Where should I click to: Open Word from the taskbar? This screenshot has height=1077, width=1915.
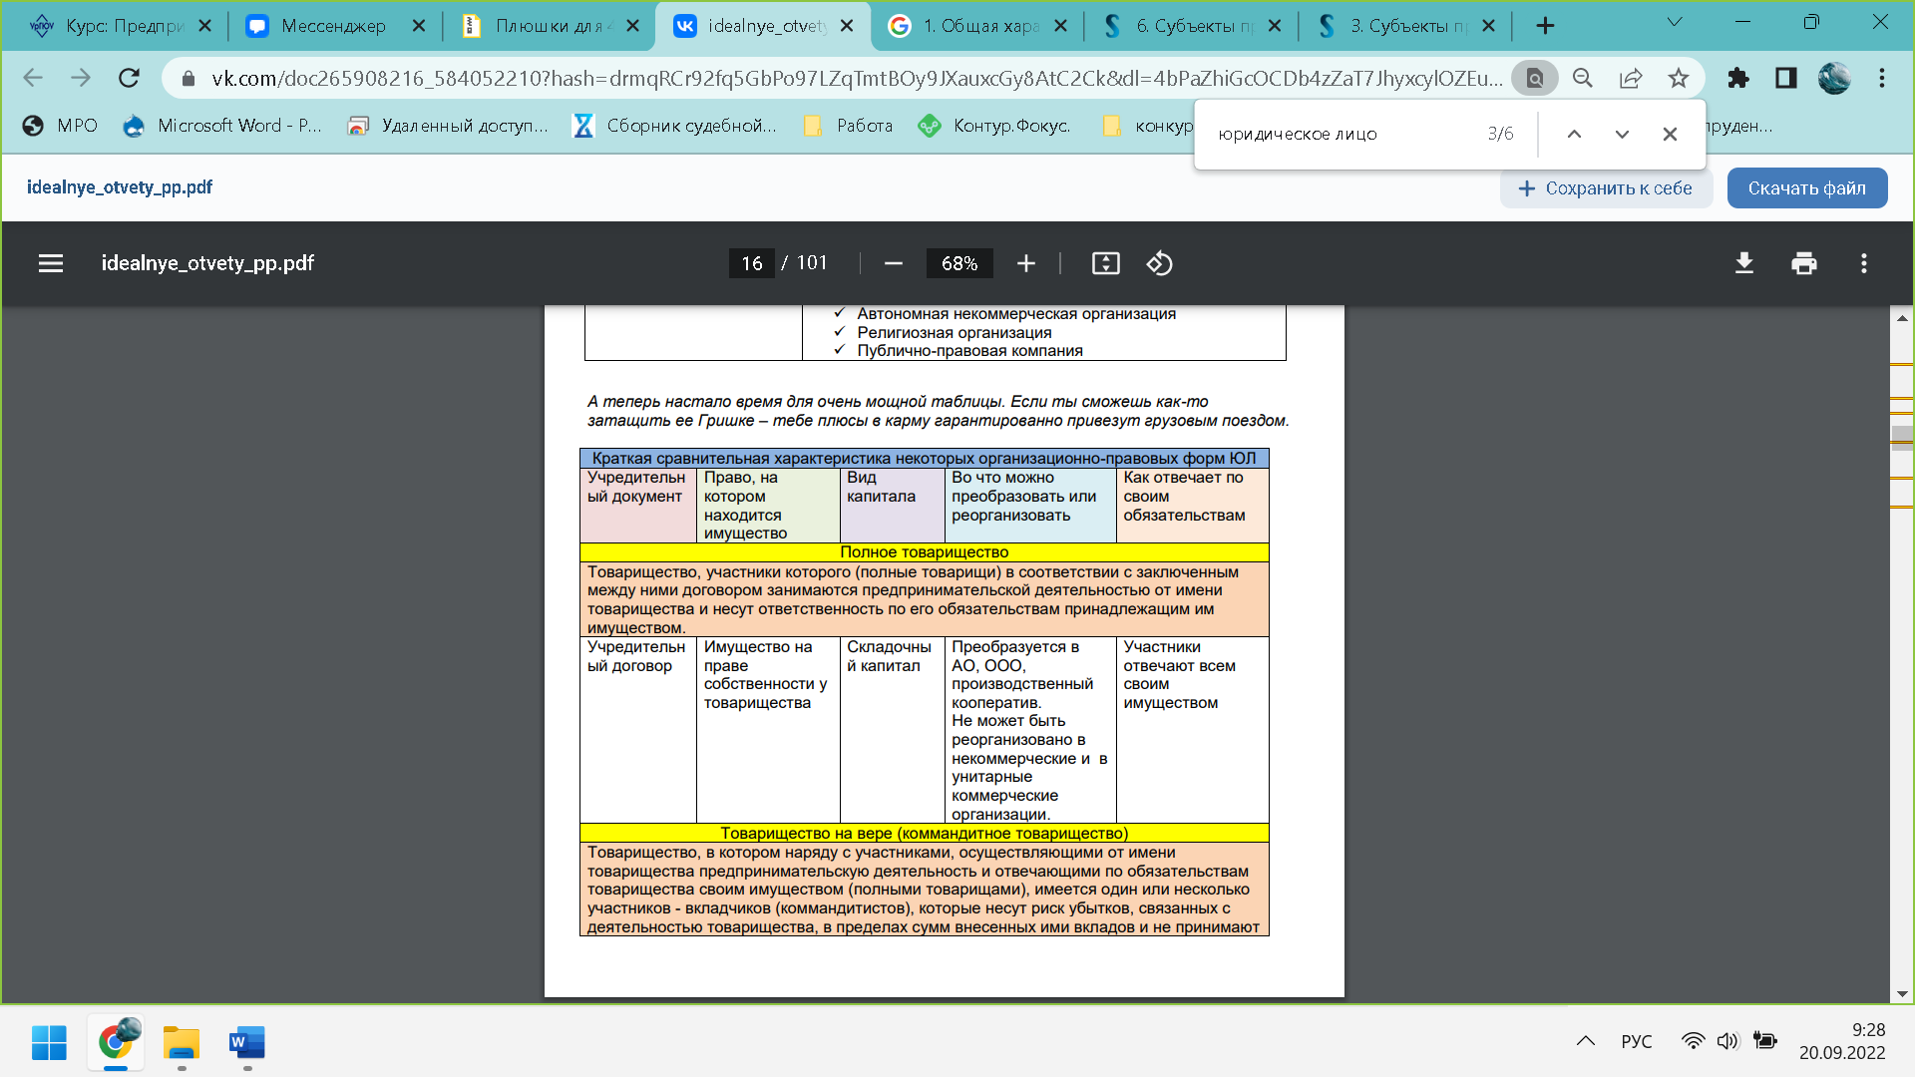[x=246, y=1043]
